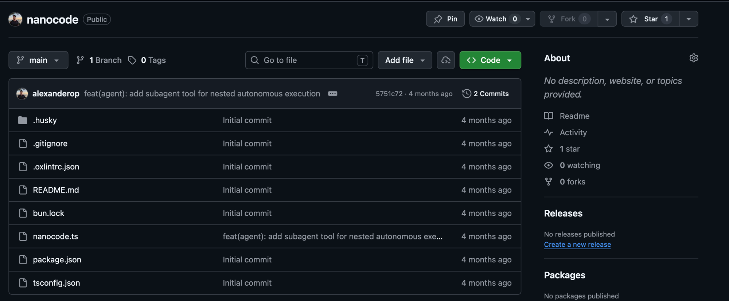Click the tsconfig.json file icon
This screenshot has height=301, width=729.
click(23, 283)
